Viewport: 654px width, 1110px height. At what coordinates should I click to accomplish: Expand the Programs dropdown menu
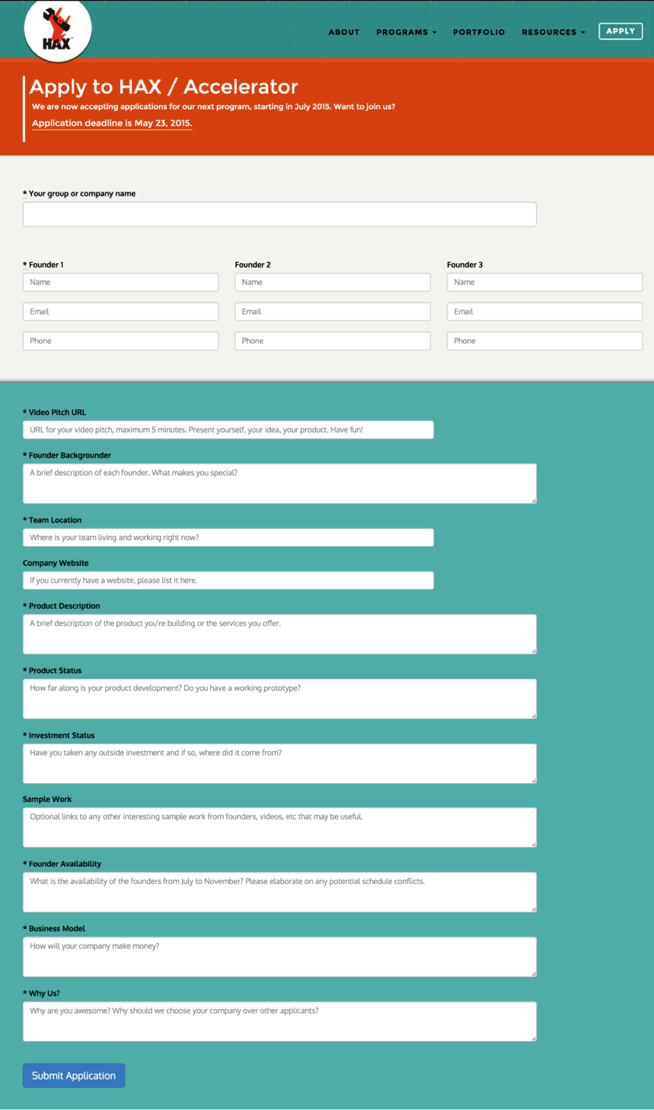coord(406,32)
